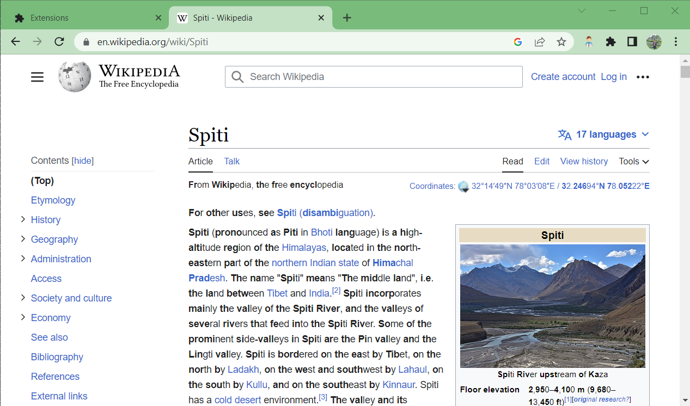
Task: Open Wikipedia main hamburger menu
Action: [37, 77]
